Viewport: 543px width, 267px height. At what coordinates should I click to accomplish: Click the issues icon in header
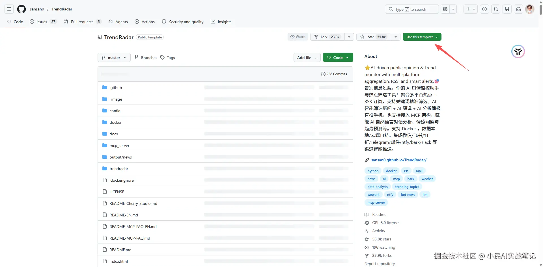484,9
